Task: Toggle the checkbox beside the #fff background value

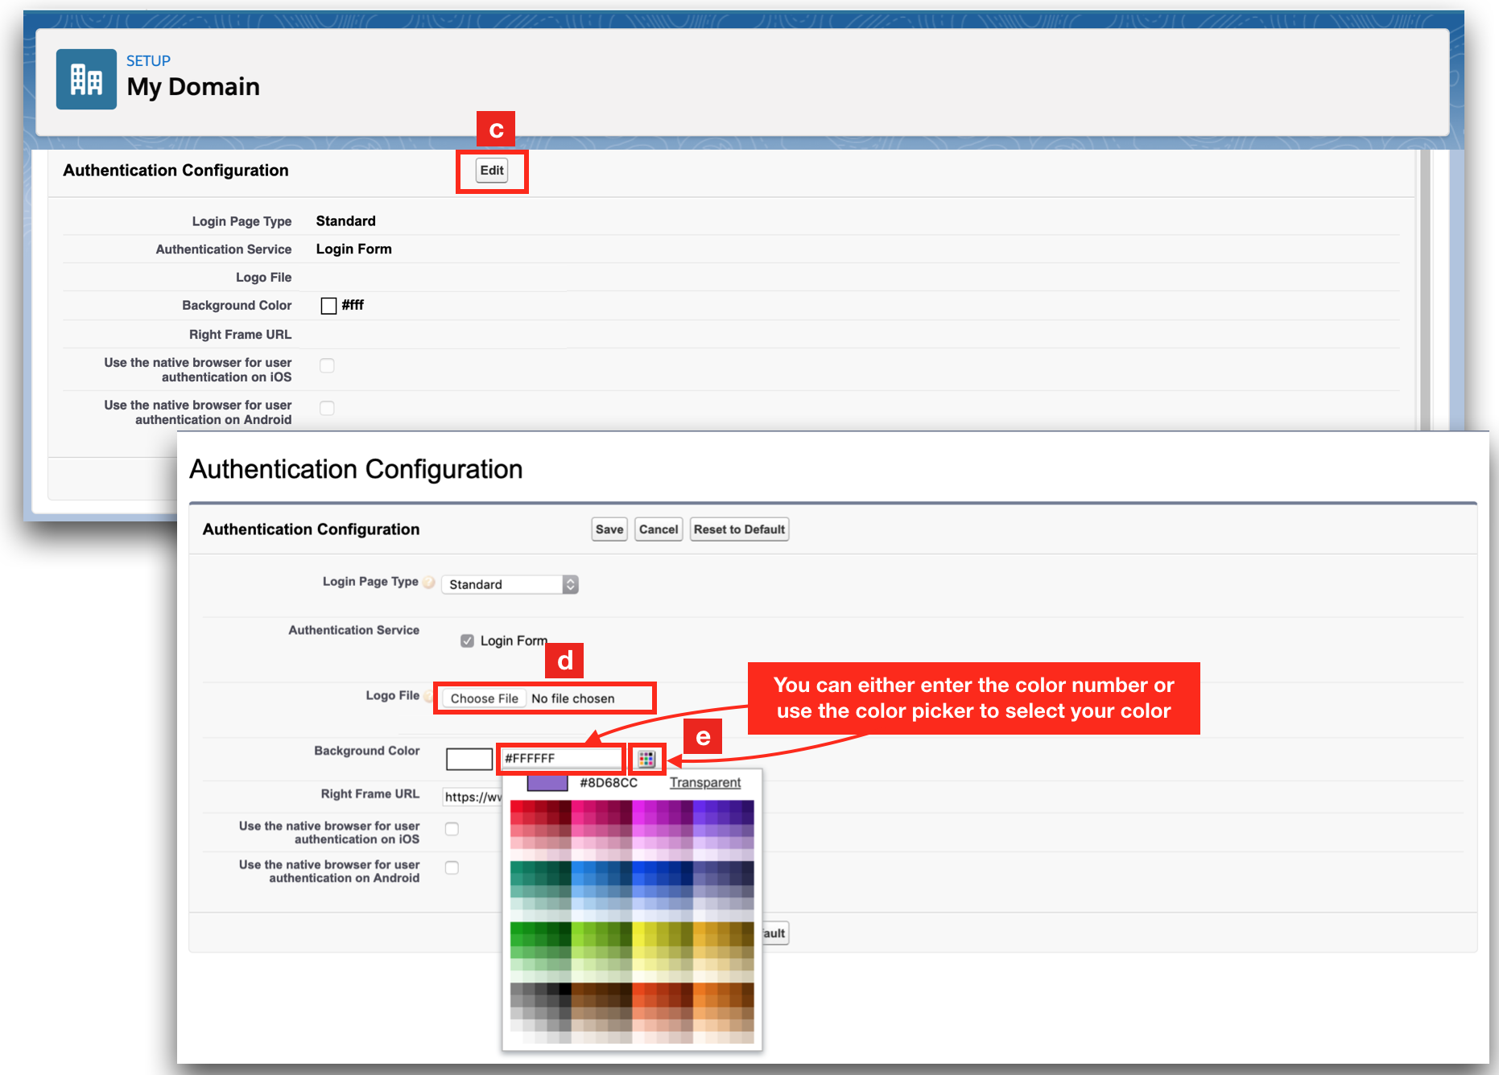Action: (x=328, y=305)
